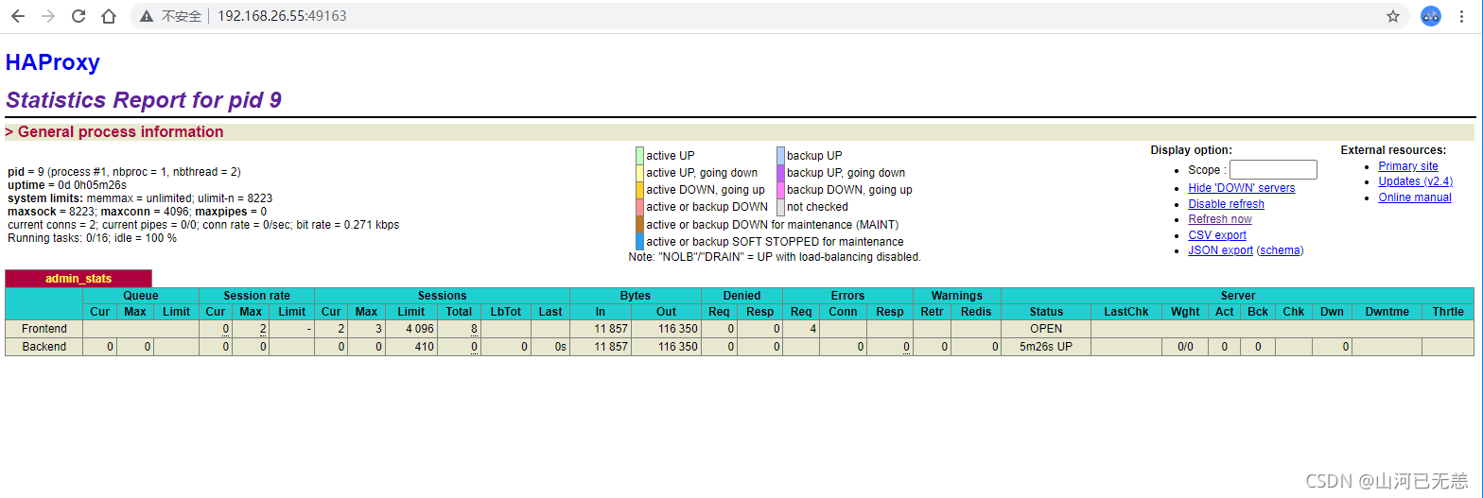This screenshot has height=498, width=1483.
Task: Visit the Primary site link
Action: (x=1408, y=166)
